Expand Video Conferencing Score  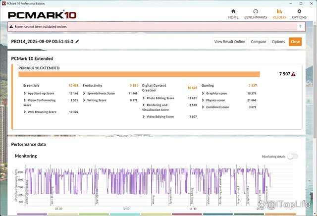(24, 100)
